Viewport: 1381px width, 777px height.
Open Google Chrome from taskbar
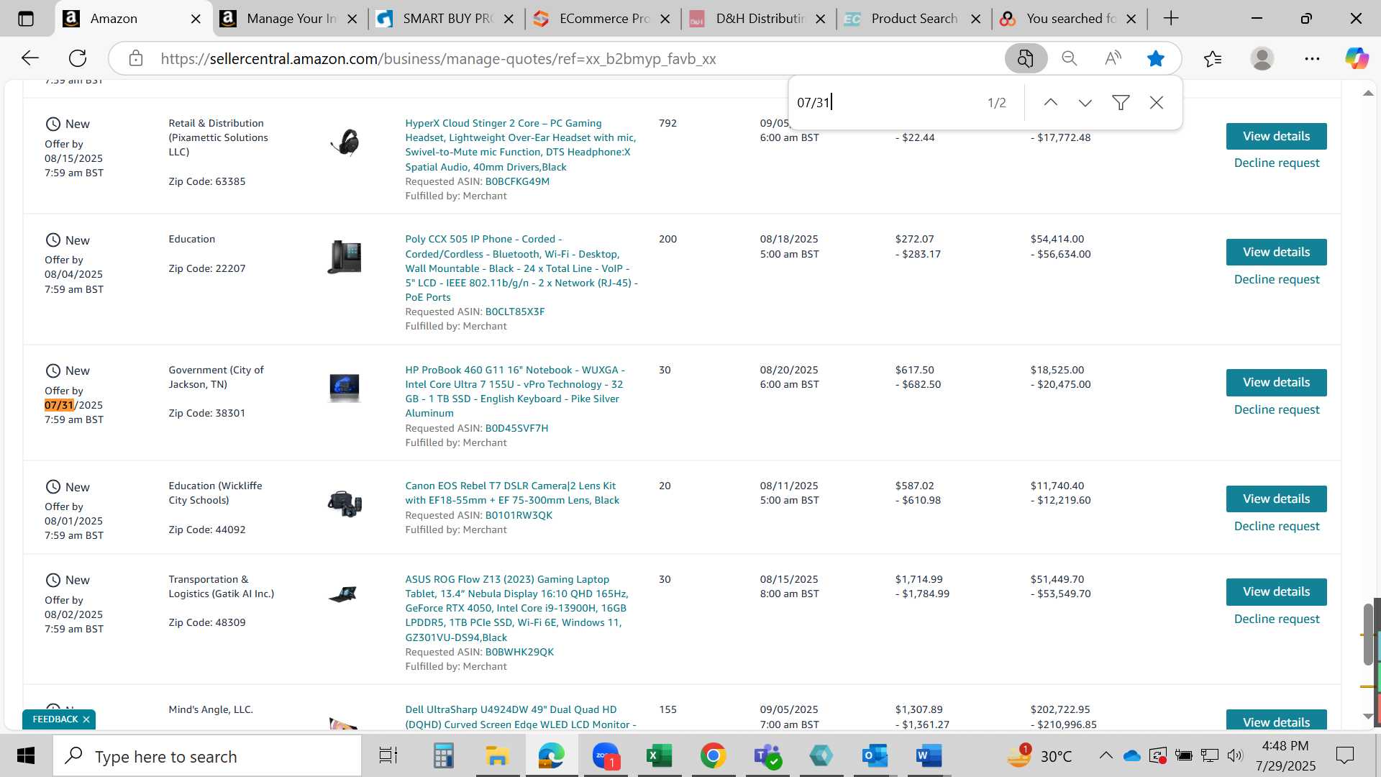713,756
